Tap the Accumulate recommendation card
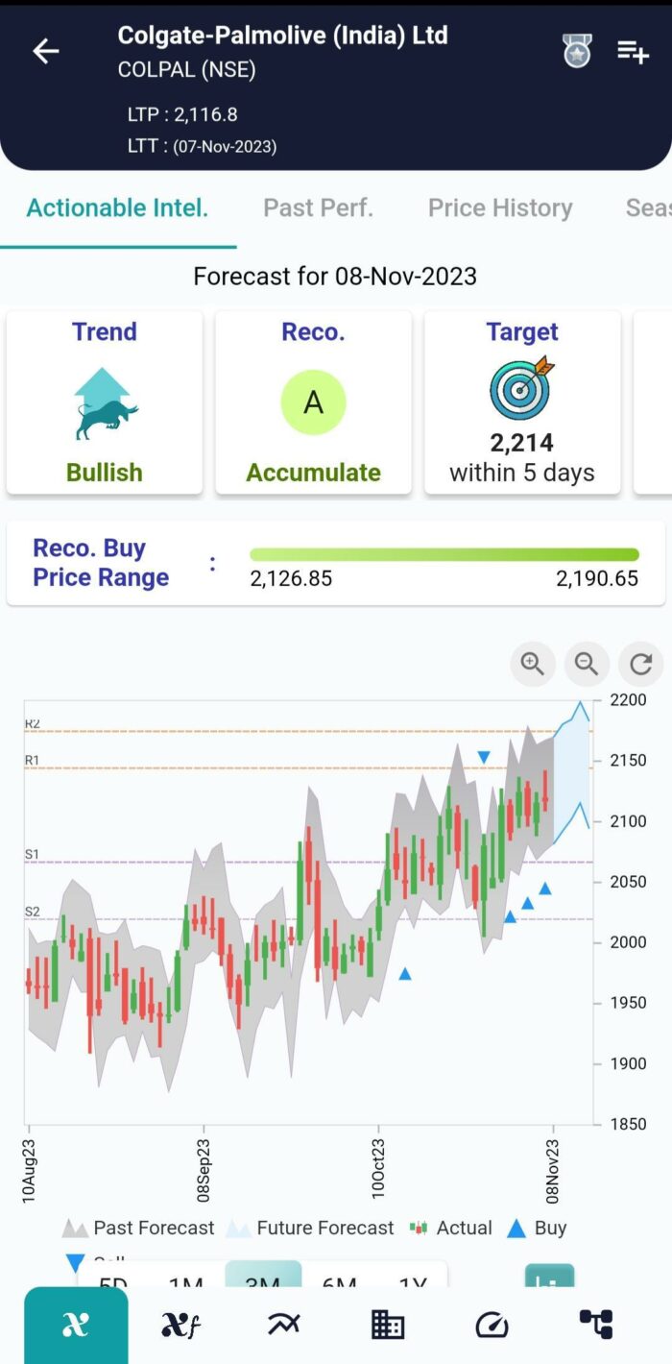 313,402
